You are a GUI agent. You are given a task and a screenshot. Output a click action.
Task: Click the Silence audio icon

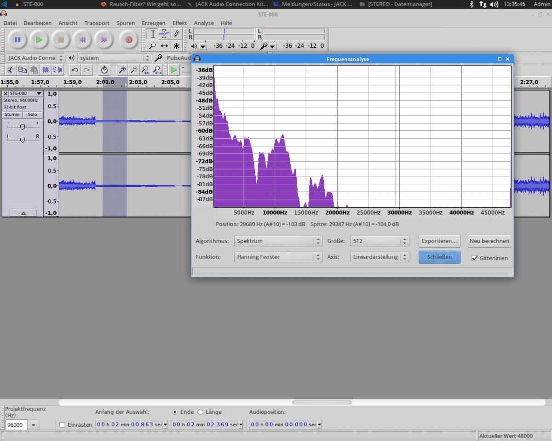[57, 70]
